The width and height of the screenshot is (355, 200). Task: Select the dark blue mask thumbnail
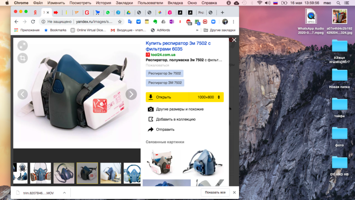[64, 173]
